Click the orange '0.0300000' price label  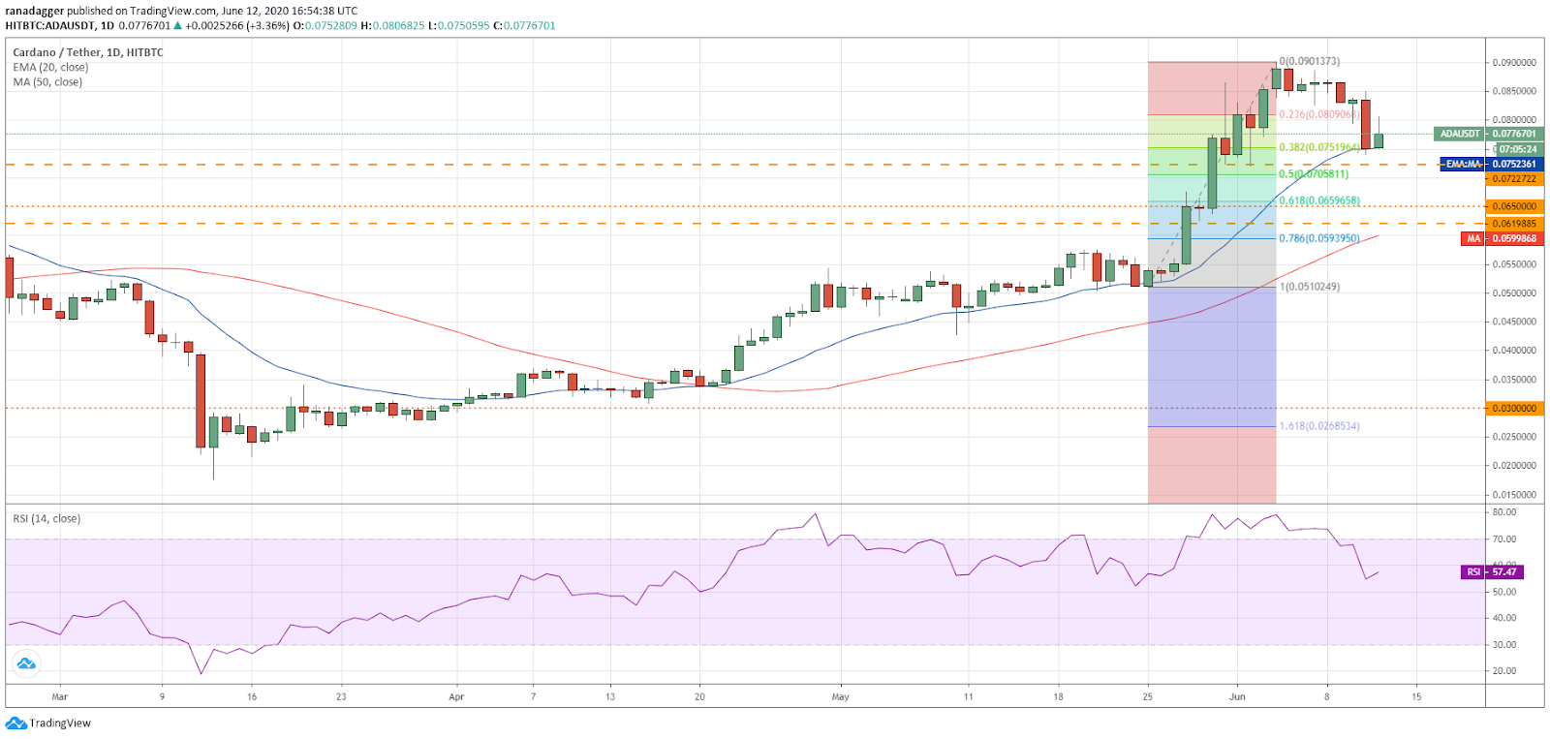pyautogui.click(x=1514, y=409)
